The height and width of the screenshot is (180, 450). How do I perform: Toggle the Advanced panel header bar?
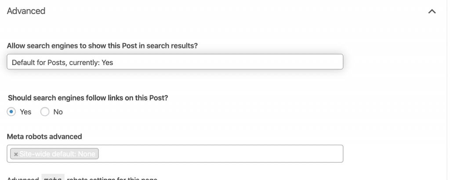[220, 11]
